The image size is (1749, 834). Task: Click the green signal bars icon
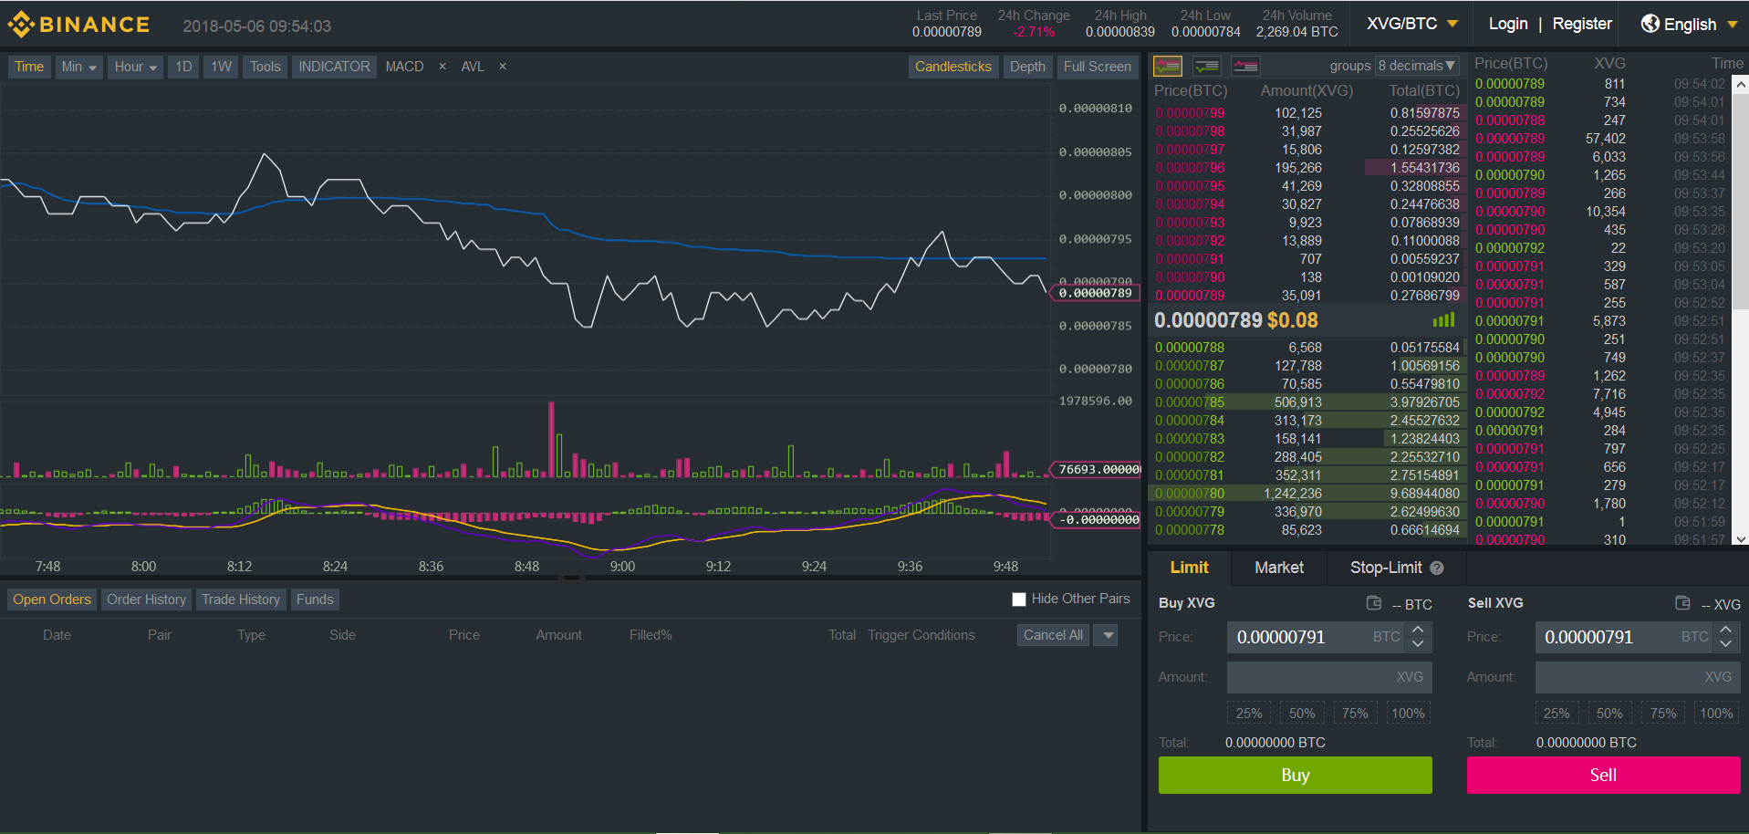tap(1443, 320)
